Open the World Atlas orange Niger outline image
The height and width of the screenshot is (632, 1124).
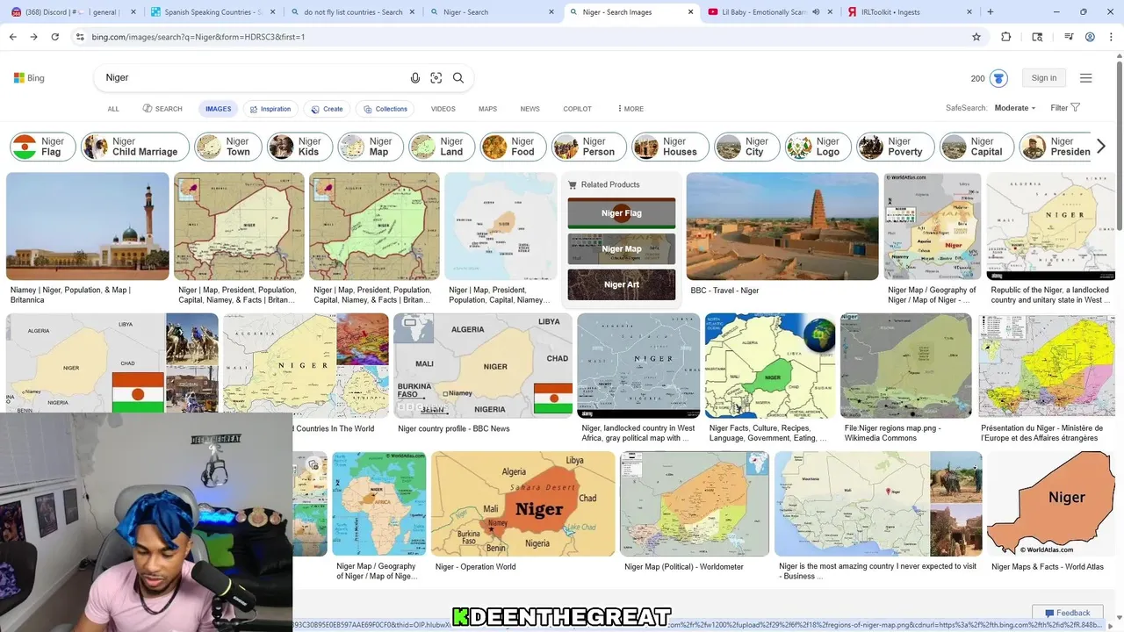(x=1051, y=504)
